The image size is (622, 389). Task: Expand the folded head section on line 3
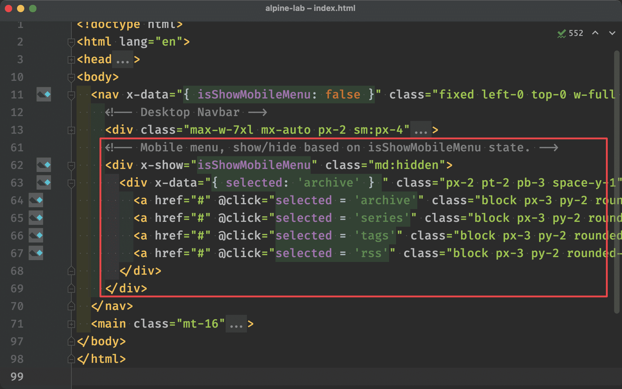click(x=71, y=60)
